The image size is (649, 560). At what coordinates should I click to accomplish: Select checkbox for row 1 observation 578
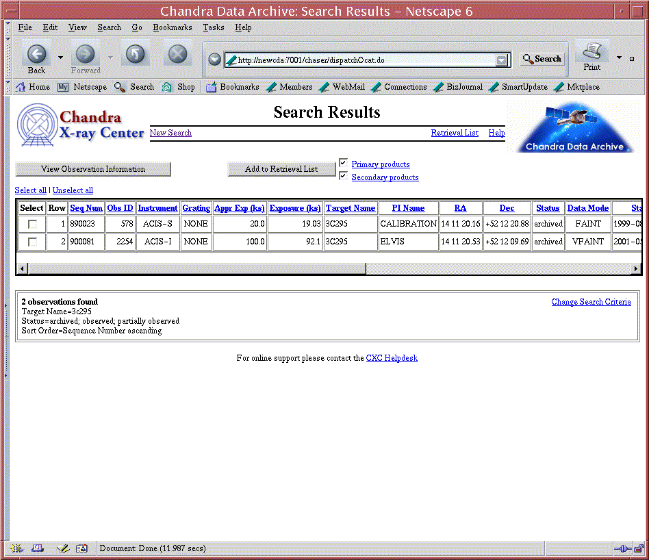[x=32, y=224]
